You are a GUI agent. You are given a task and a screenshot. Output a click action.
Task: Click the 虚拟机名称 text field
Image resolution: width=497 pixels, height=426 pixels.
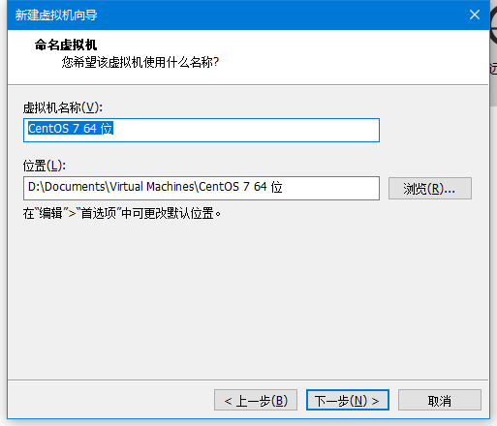(x=202, y=130)
